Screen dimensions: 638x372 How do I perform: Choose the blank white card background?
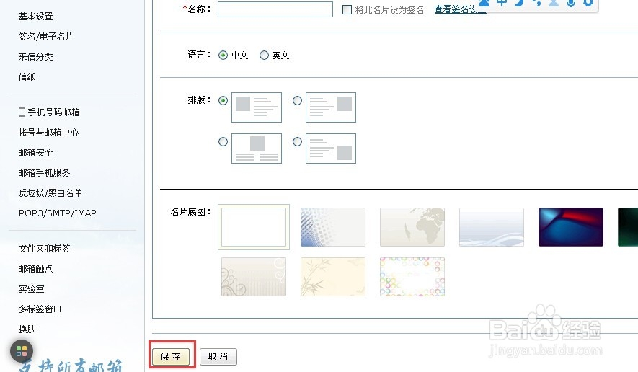(254, 227)
